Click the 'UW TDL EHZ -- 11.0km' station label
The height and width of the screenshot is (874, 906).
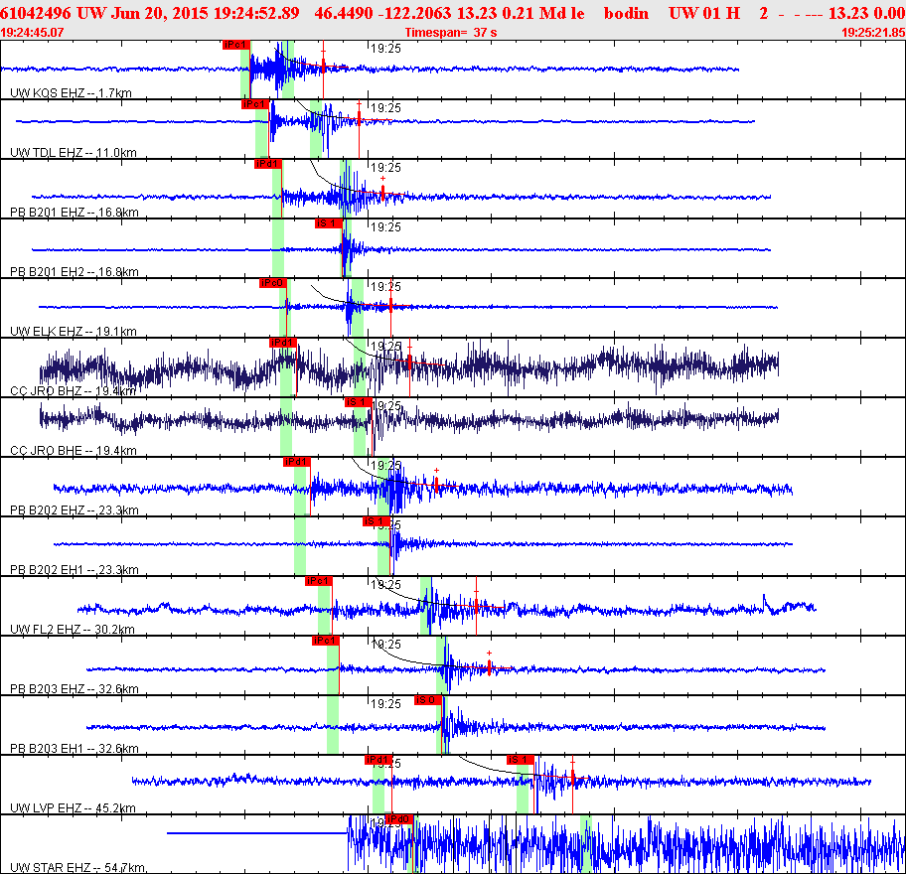coord(74,153)
